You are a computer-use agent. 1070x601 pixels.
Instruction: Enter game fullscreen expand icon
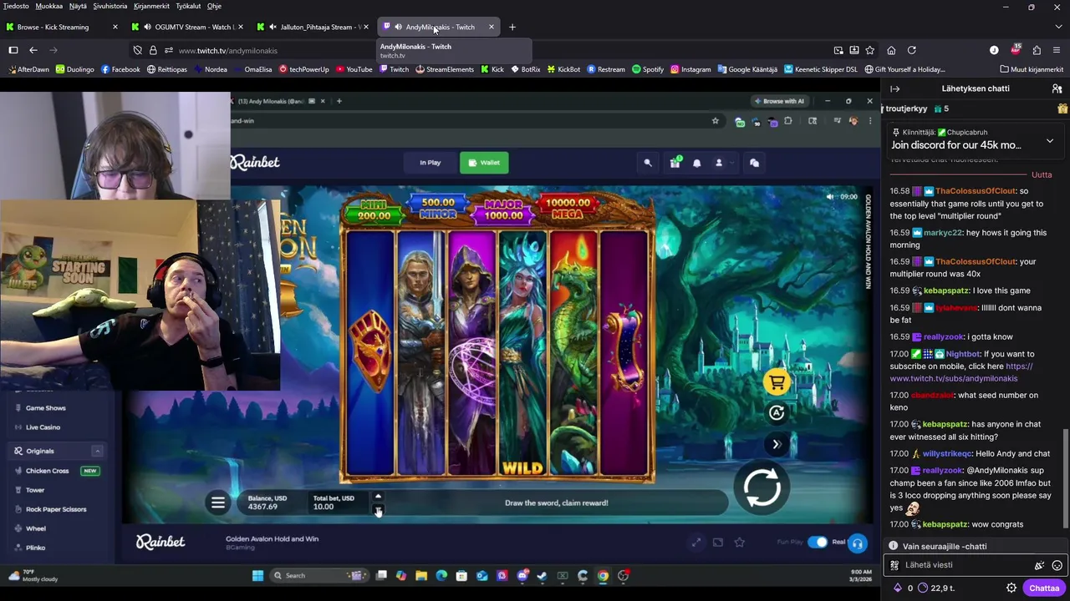pos(696,543)
